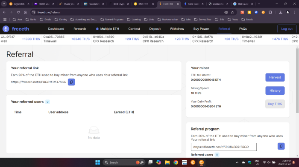Expand tab search dropdown arrow
The image size is (299, 167).
pyautogui.click(x=4, y=4)
